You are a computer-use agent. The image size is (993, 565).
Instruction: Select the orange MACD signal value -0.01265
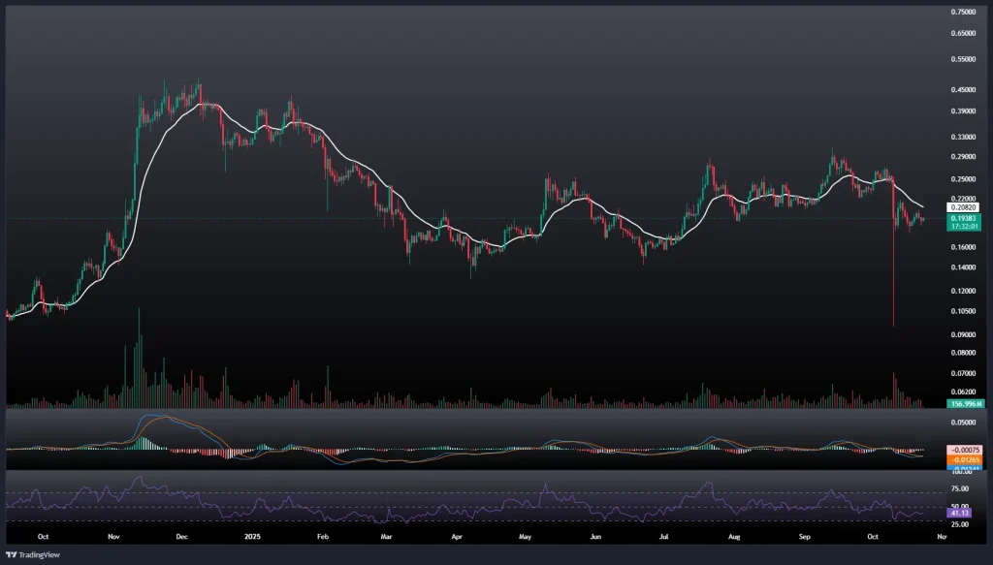[964, 459]
